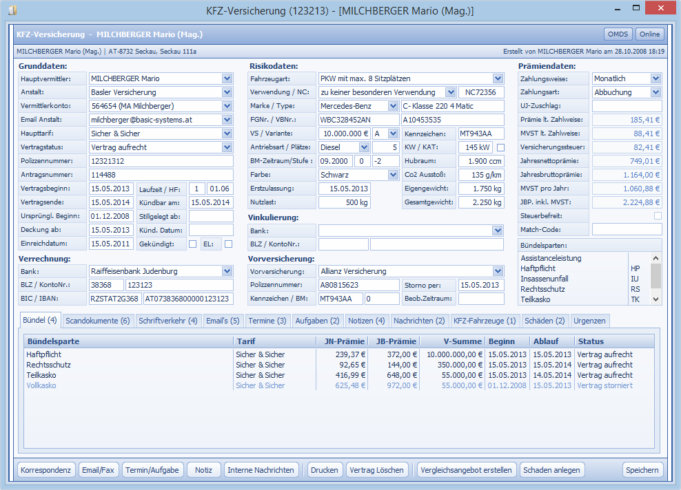
Task: Switch to the Scandokumente (6) tab
Action: click(x=98, y=321)
